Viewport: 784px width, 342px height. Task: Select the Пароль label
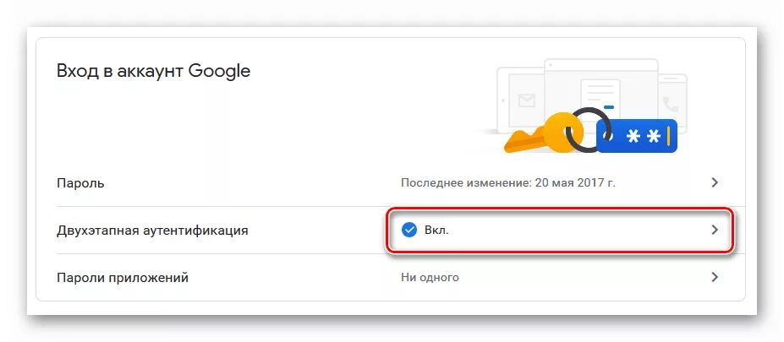(x=80, y=182)
